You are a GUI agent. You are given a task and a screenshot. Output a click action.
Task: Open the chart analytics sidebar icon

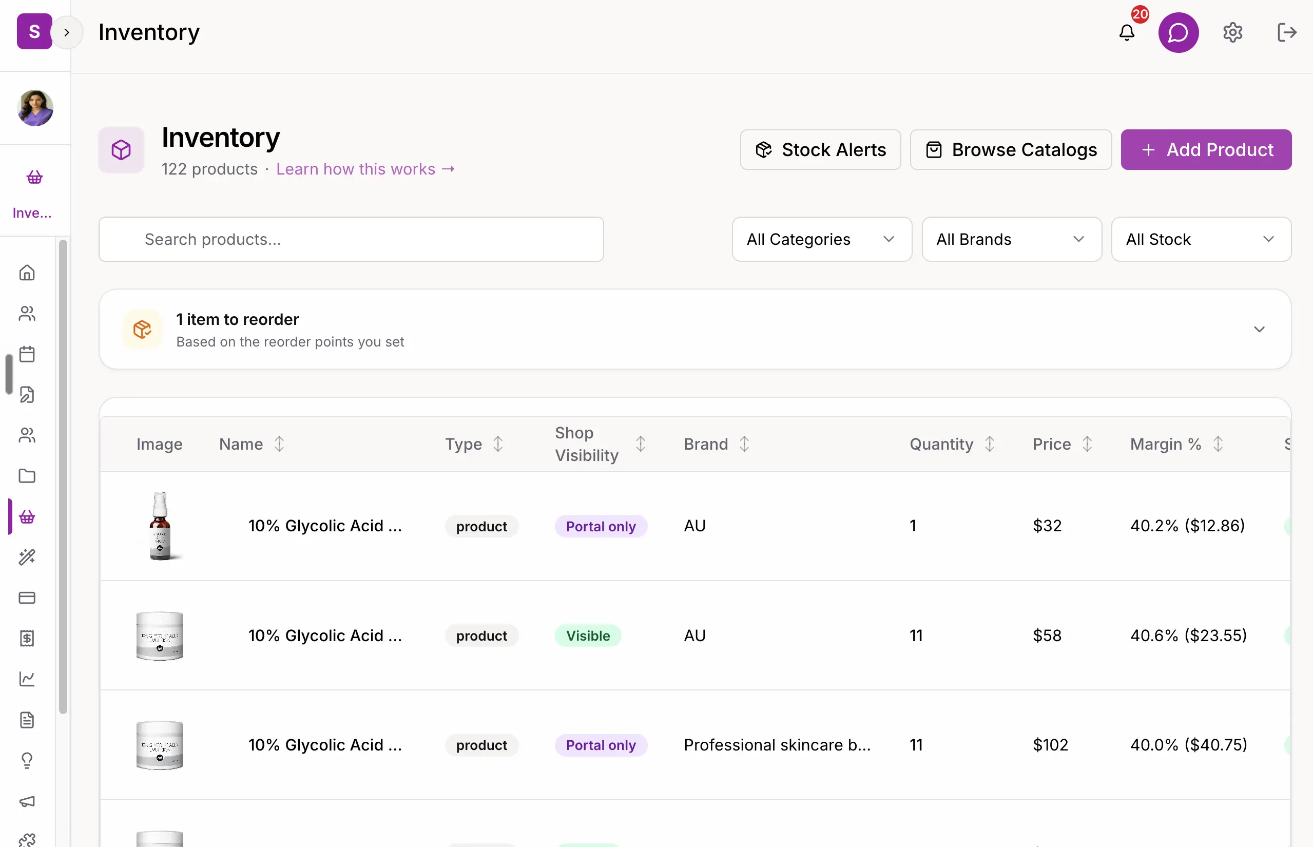27,679
